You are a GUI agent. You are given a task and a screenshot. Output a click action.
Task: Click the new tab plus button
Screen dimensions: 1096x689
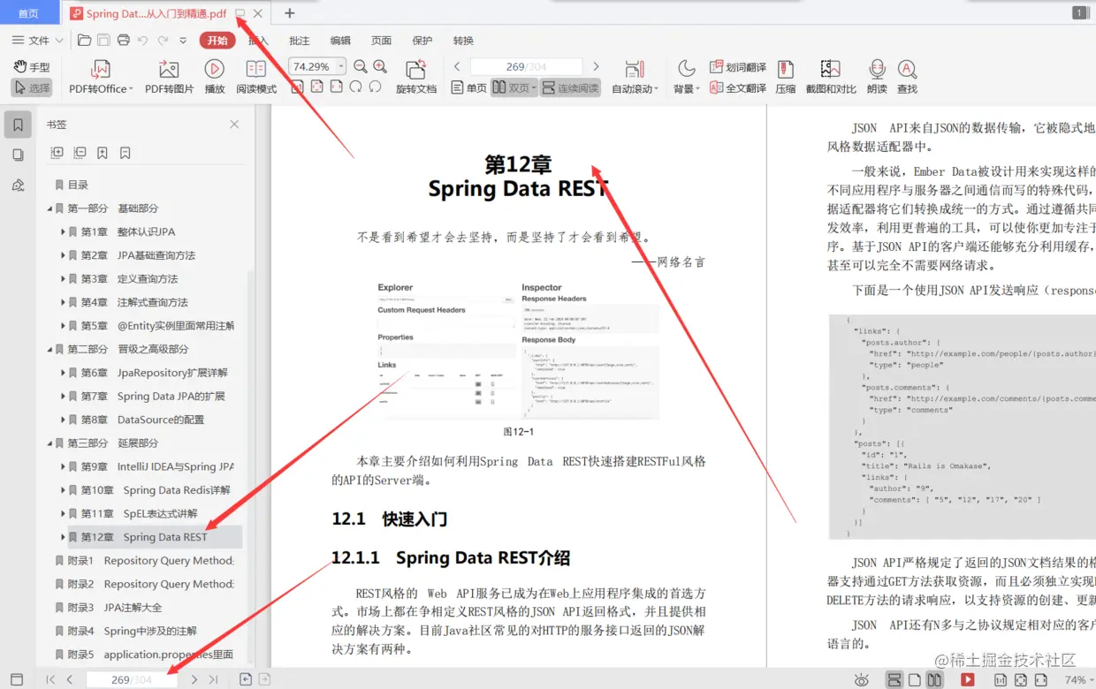(x=289, y=13)
